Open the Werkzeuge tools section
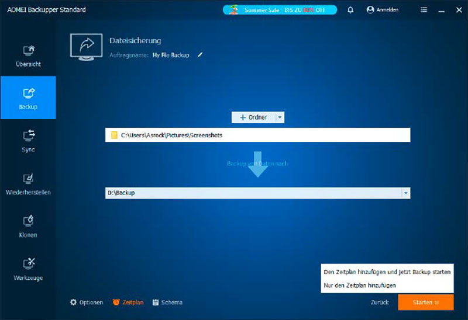The image size is (468, 320). click(x=28, y=269)
